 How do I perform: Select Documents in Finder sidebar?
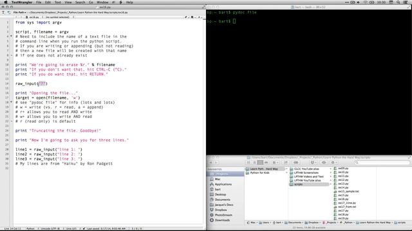[226, 200]
